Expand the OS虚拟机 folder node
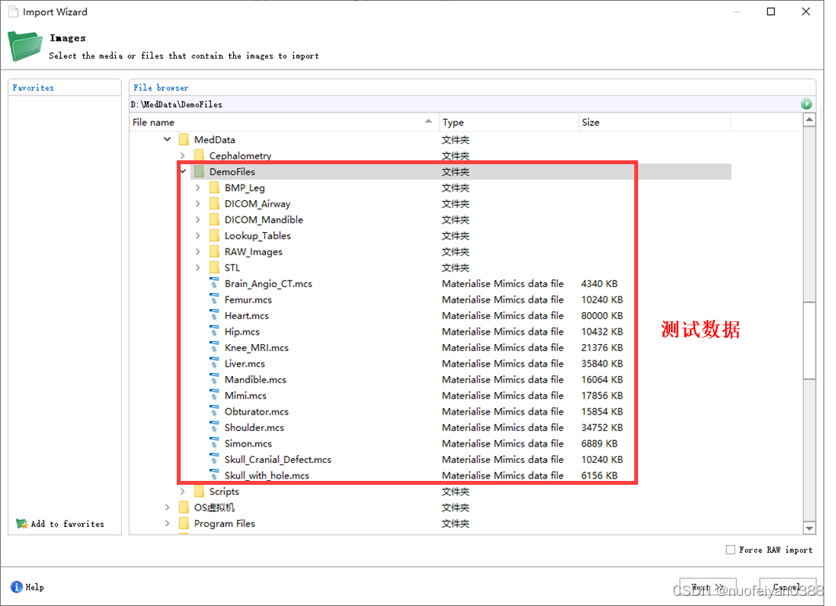Image resolution: width=836 pixels, height=606 pixels. pyautogui.click(x=167, y=507)
